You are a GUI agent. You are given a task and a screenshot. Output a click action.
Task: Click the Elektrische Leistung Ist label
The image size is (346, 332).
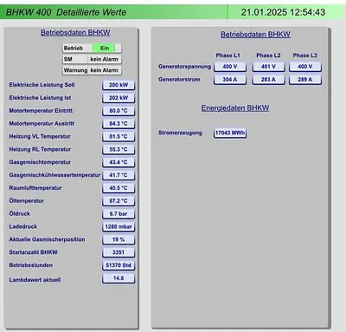coord(40,98)
